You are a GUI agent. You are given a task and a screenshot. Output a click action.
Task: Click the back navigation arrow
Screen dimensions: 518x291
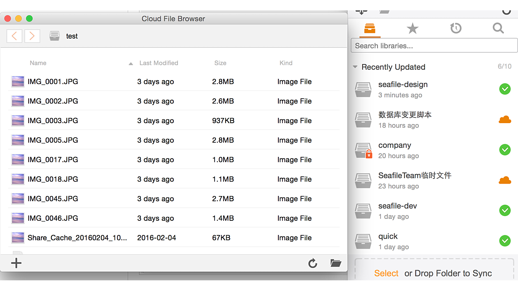pos(14,36)
